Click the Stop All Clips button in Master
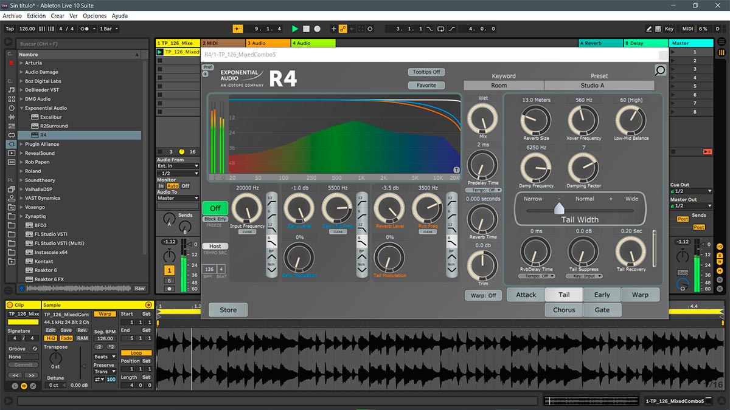 (x=708, y=151)
